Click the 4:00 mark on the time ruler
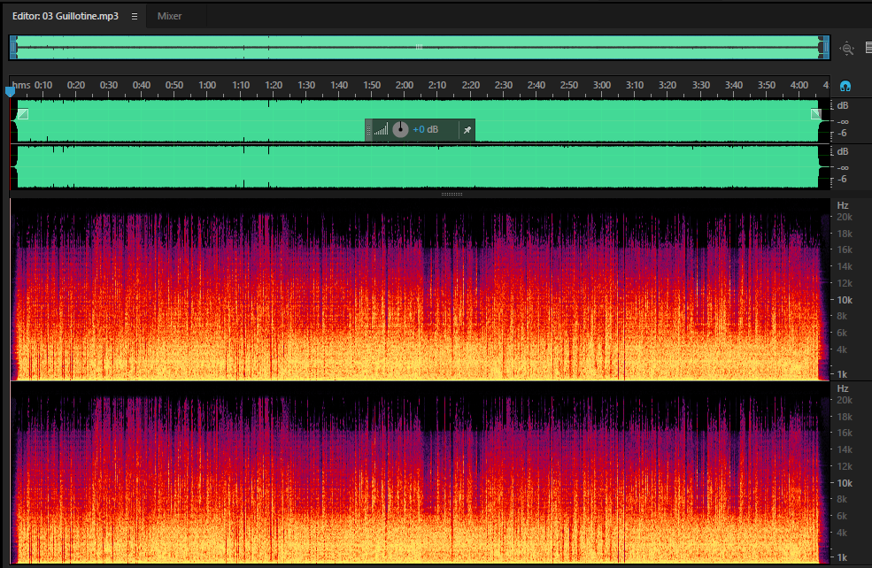This screenshot has width=872, height=568. click(799, 85)
